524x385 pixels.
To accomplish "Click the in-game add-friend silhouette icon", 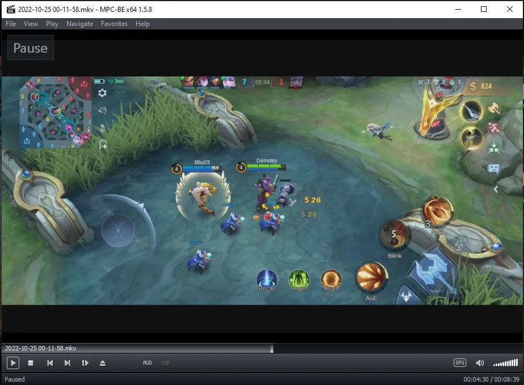I will tap(103, 144).
